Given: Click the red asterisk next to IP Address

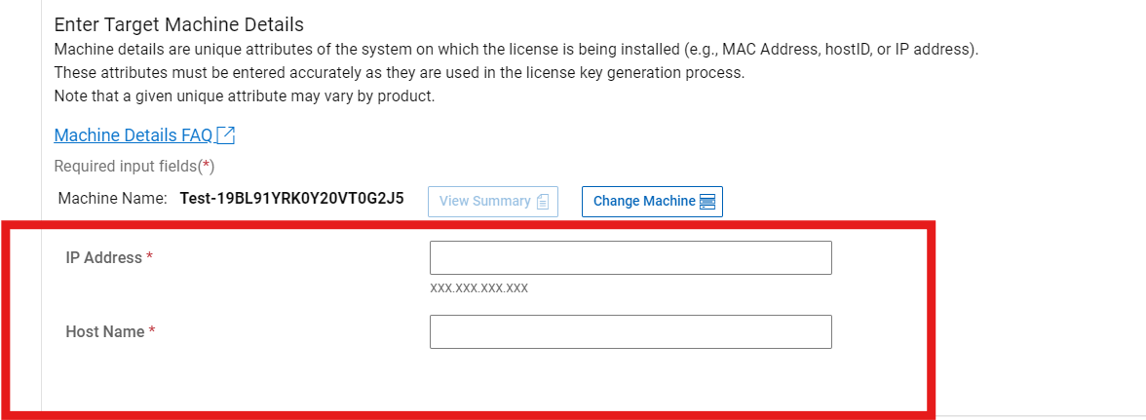Looking at the screenshot, I should point(150,257).
